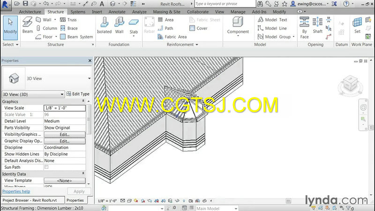
Task: Click the View Scale input field
Action: pyautogui.click(x=65, y=108)
